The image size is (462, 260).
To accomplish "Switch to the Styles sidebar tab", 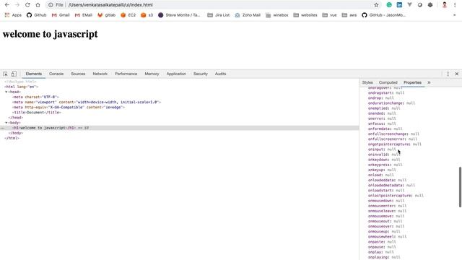I will 367,82.
